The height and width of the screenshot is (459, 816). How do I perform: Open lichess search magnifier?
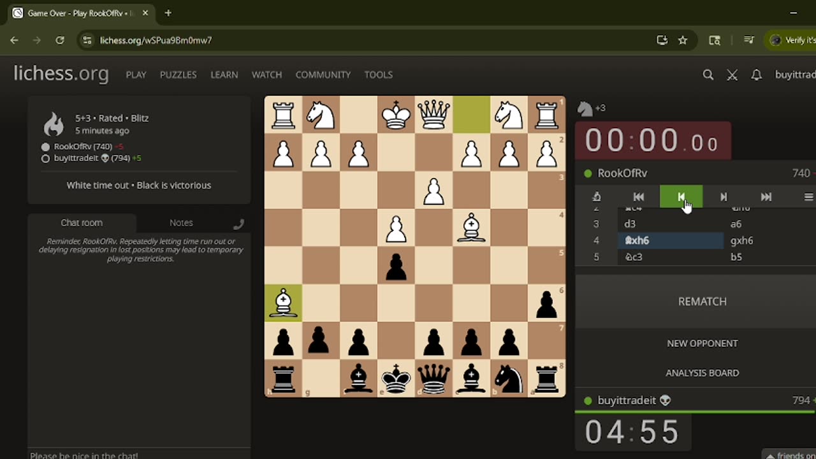click(708, 75)
